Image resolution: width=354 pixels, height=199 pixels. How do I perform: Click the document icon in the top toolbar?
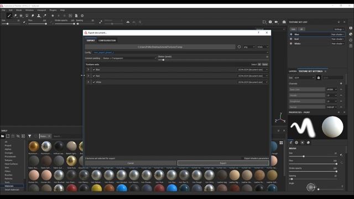pos(76,16)
